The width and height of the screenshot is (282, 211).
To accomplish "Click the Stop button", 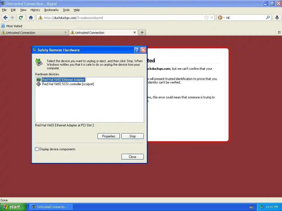I will tap(132, 136).
